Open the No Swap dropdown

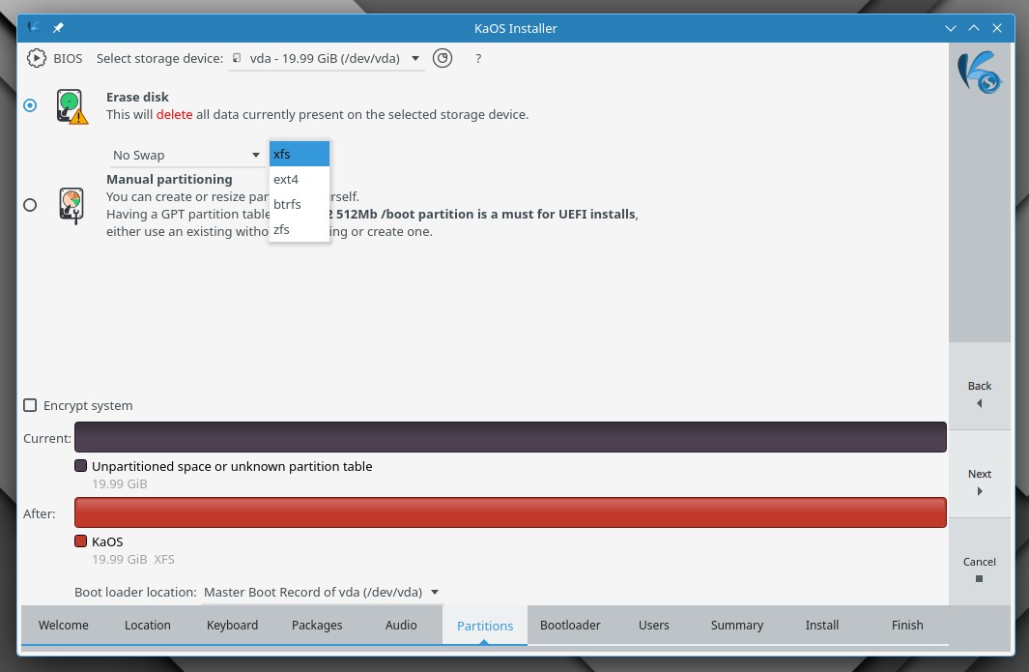click(x=186, y=155)
